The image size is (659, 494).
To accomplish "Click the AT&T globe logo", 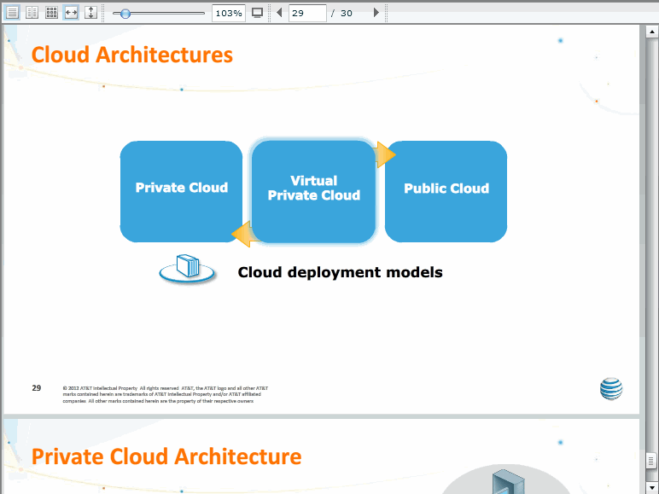I will click(611, 389).
